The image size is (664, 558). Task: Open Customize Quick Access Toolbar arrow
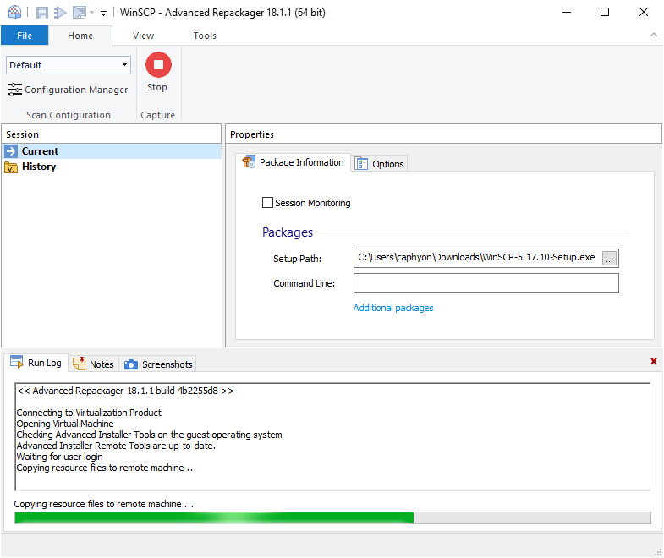click(103, 14)
